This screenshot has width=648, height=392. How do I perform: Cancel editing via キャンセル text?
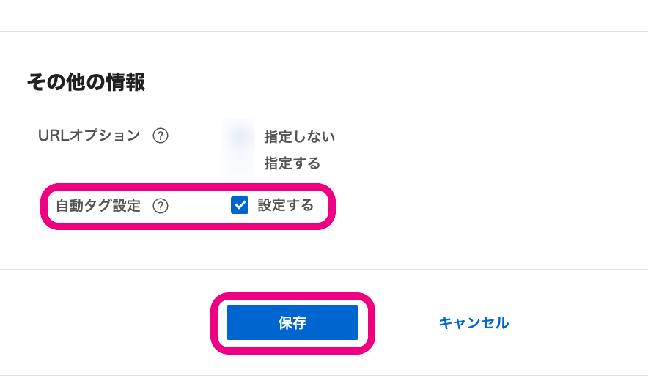tap(474, 322)
